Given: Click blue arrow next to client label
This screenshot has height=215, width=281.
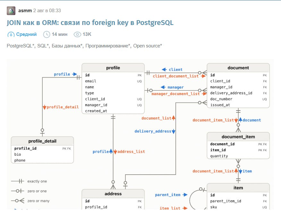Looking at the screenshot, I should coord(164,70).
